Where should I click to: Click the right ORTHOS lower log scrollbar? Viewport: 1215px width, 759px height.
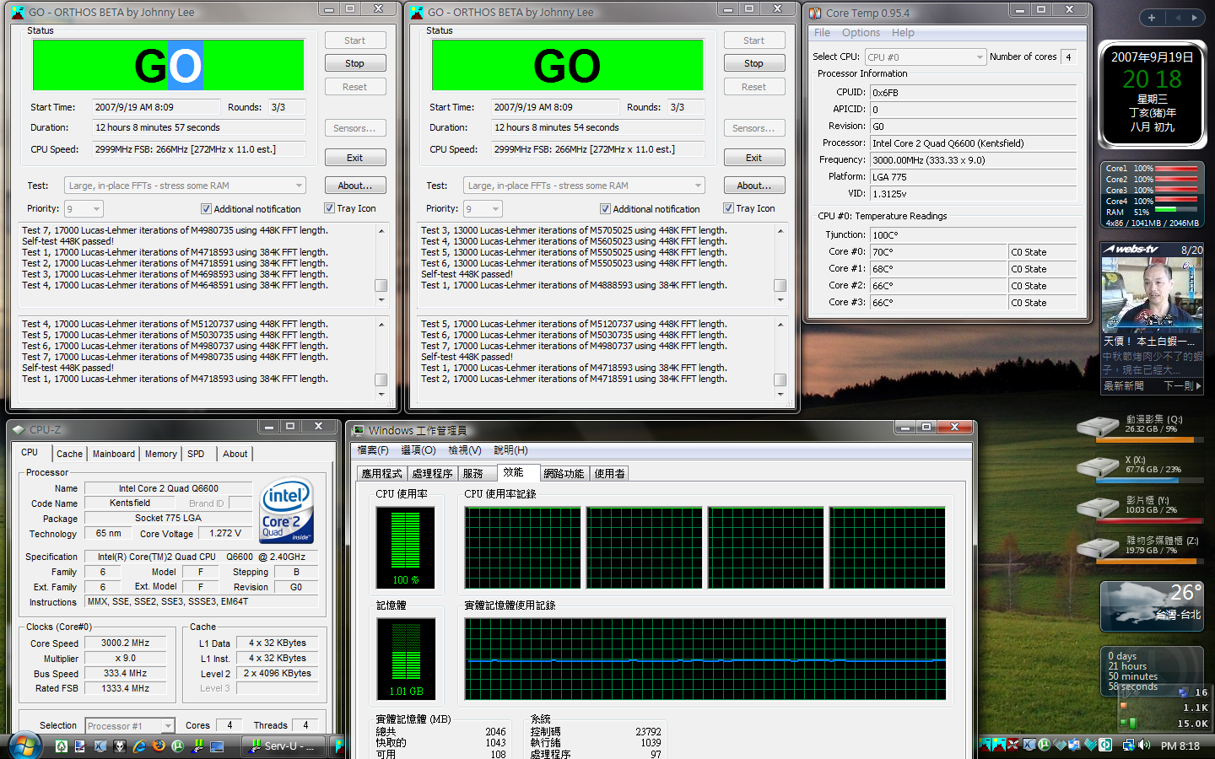[x=780, y=358]
